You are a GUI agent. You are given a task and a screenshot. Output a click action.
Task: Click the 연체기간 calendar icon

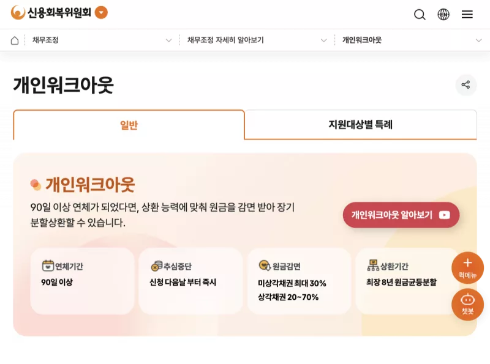(48, 266)
